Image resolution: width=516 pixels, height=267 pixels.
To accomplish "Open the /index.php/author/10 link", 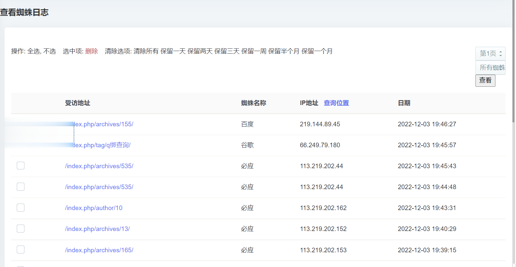I will tap(94, 208).
